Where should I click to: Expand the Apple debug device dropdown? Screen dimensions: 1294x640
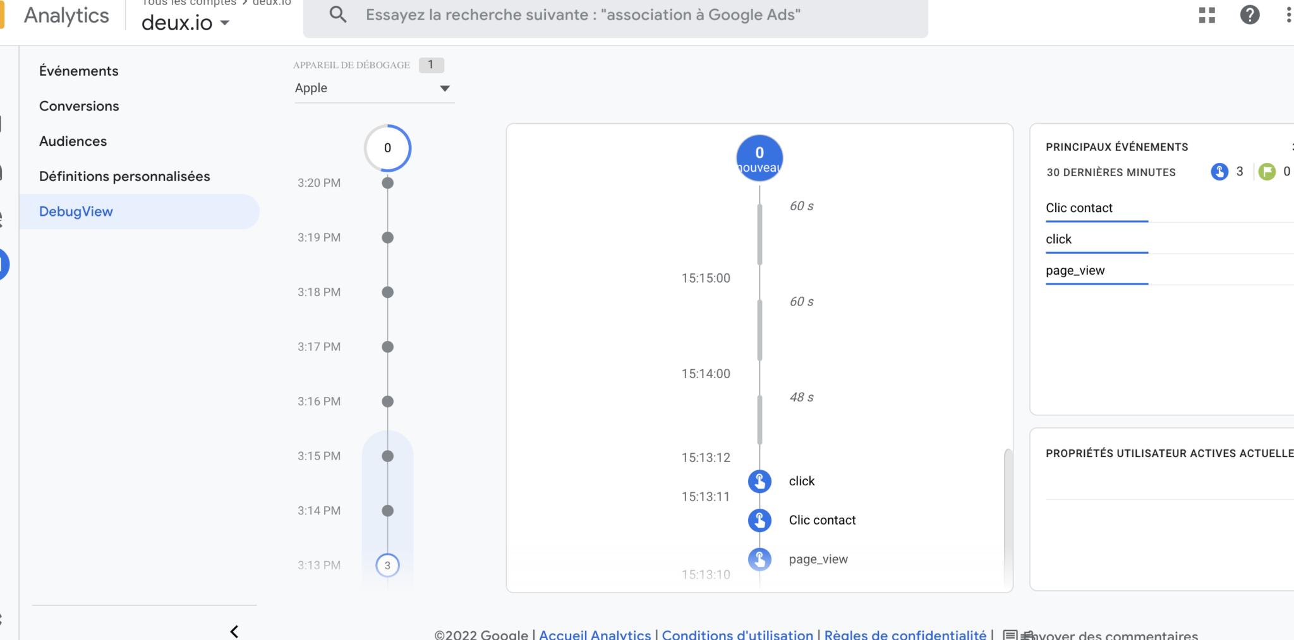(374, 88)
